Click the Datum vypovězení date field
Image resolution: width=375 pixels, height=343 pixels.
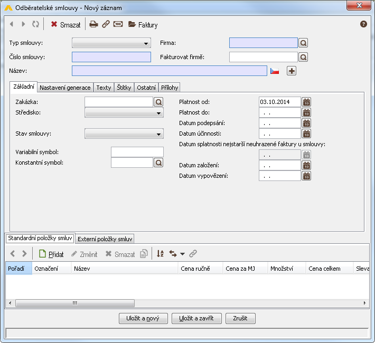279,176
